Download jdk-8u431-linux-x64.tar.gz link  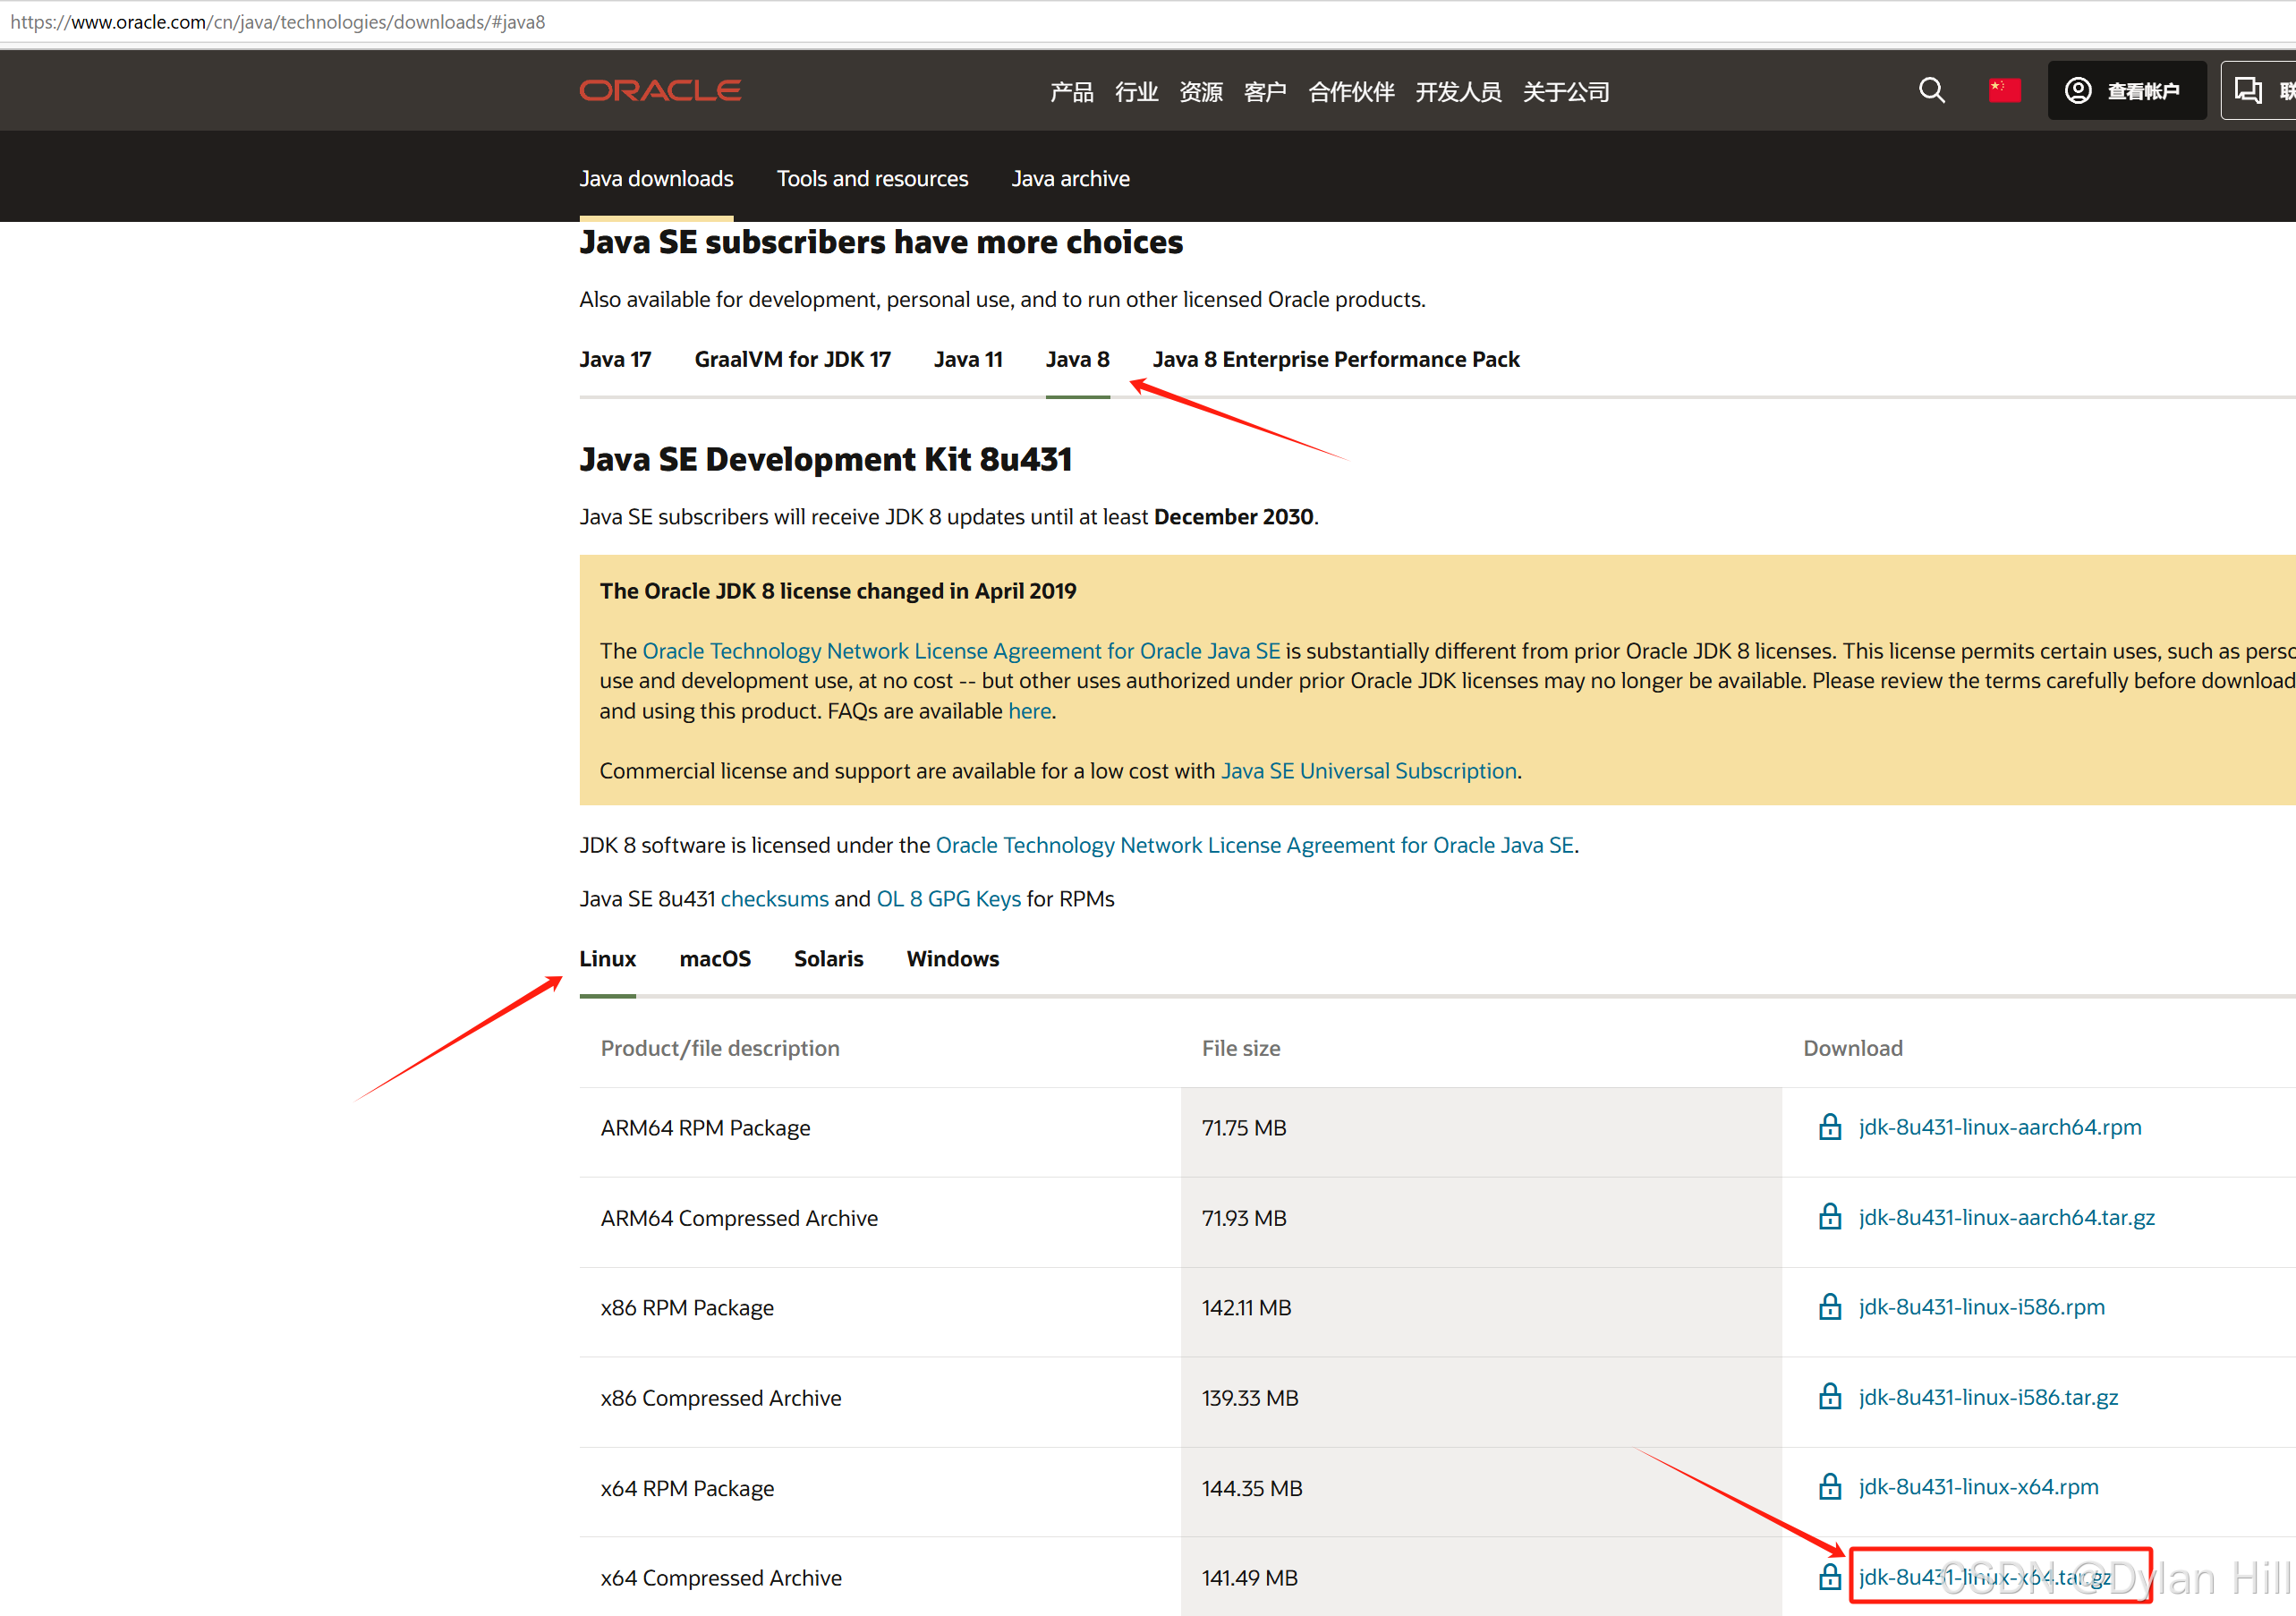click(x=1984, y=1577)
